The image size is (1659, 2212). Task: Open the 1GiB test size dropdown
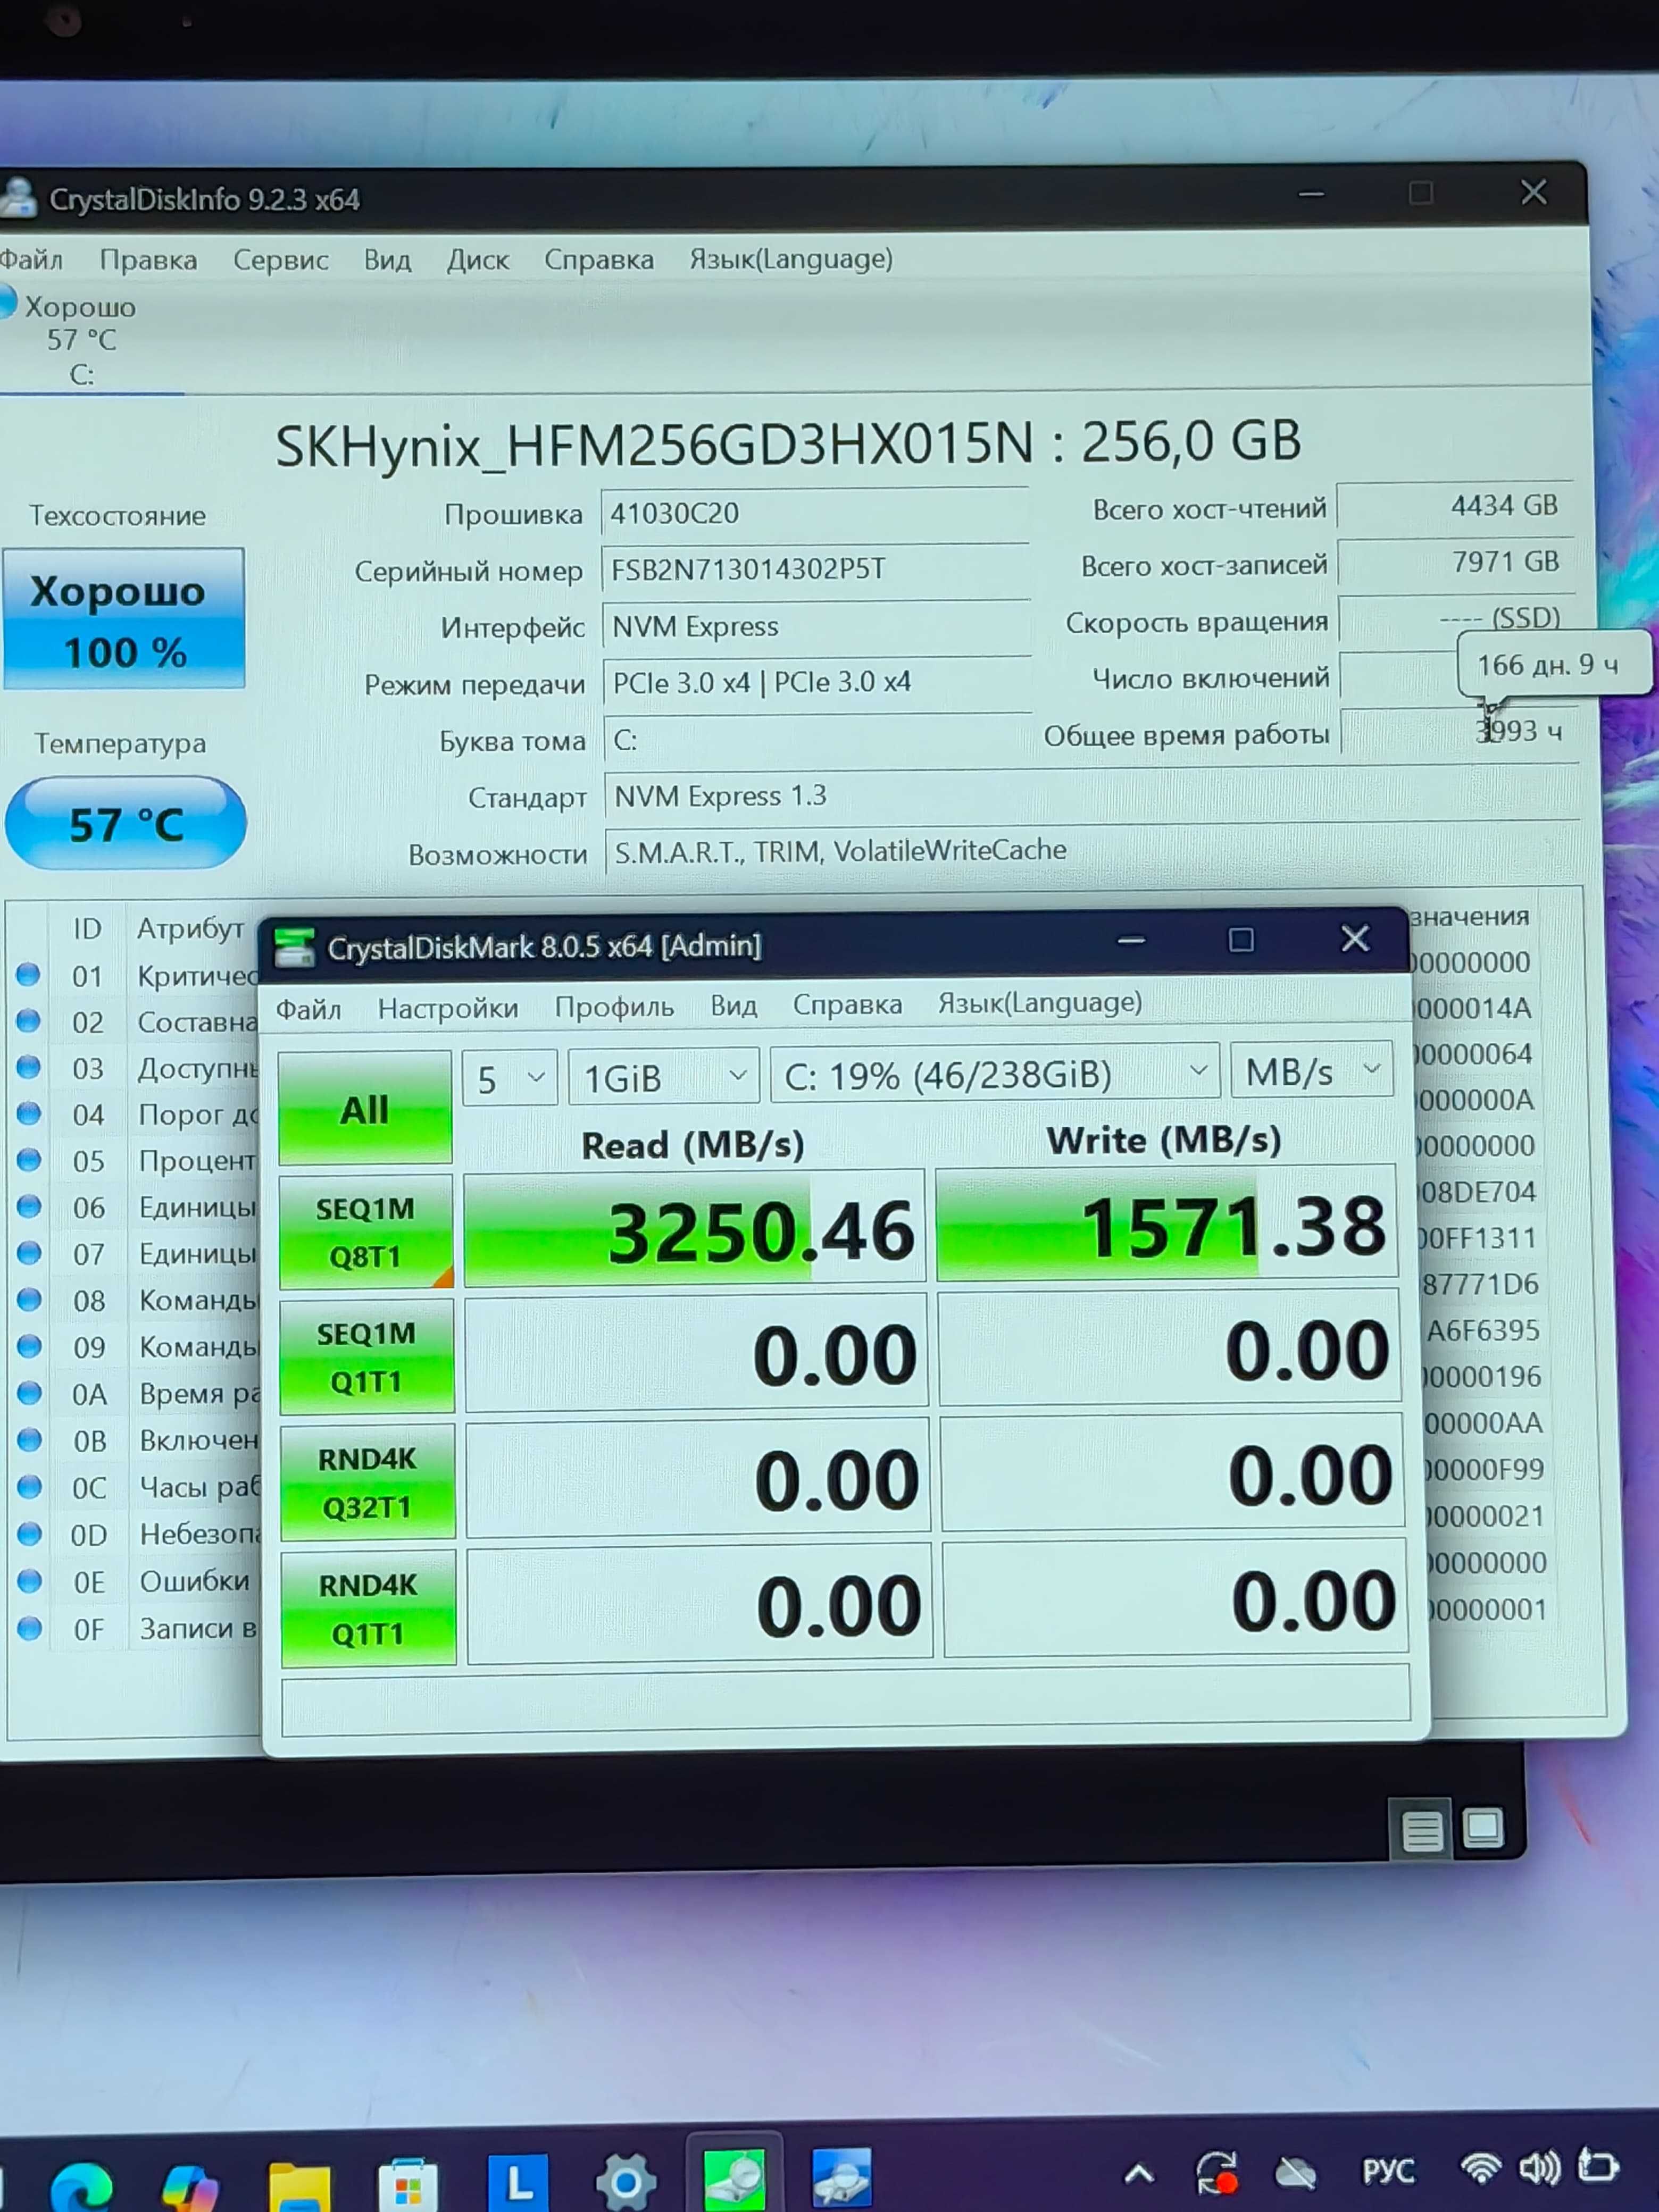pos(663,1077)
